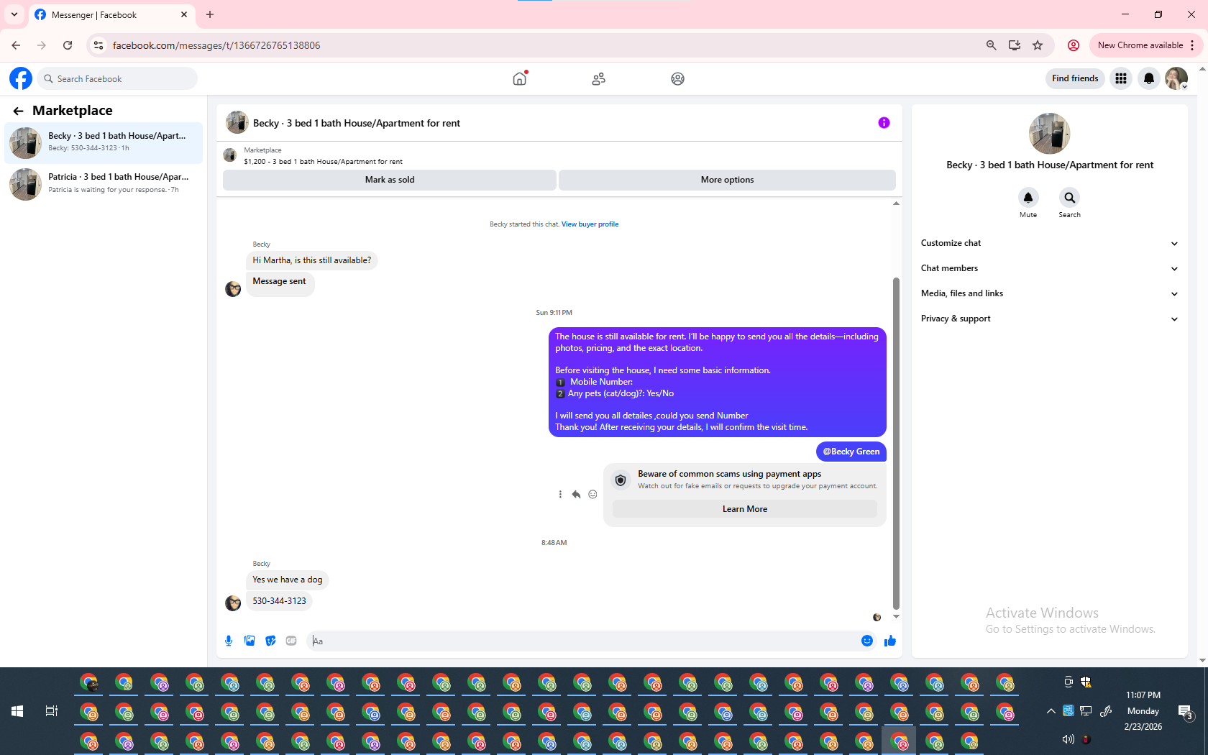Click phone number message 530-344-3123
1208x755 pixels.
[x=279, y=601]
